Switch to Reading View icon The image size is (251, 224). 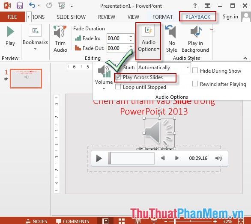coord(137,221)
